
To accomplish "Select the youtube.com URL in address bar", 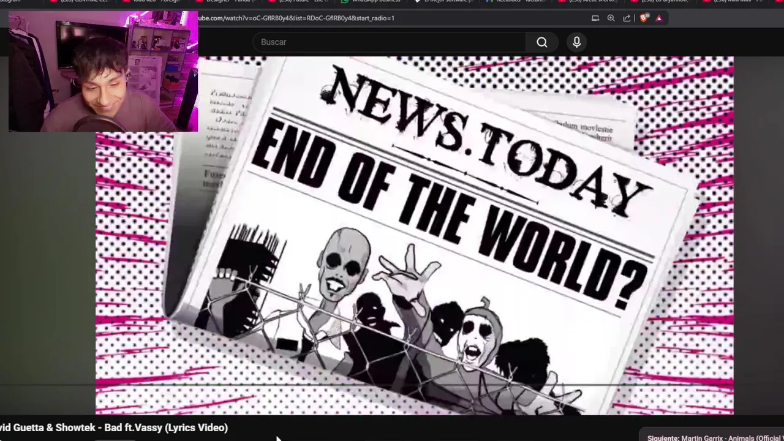I will coord(296,18).
